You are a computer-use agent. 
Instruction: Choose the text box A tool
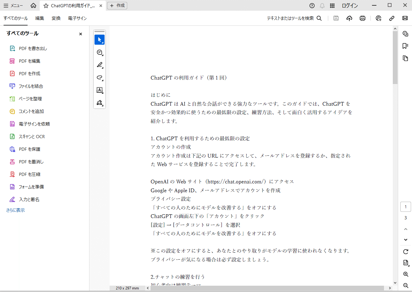[x=100, y=90]
